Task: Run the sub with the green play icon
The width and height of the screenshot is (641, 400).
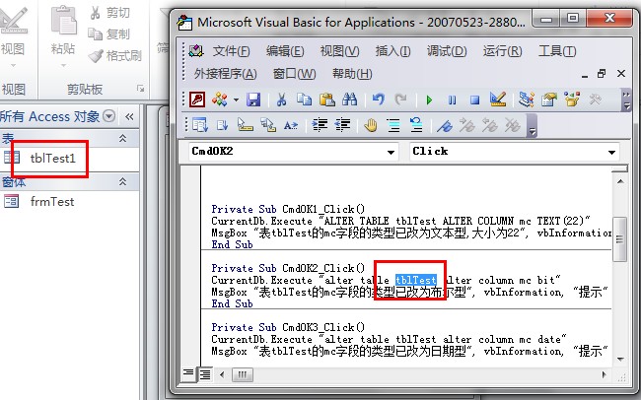Action: [429, 100]
